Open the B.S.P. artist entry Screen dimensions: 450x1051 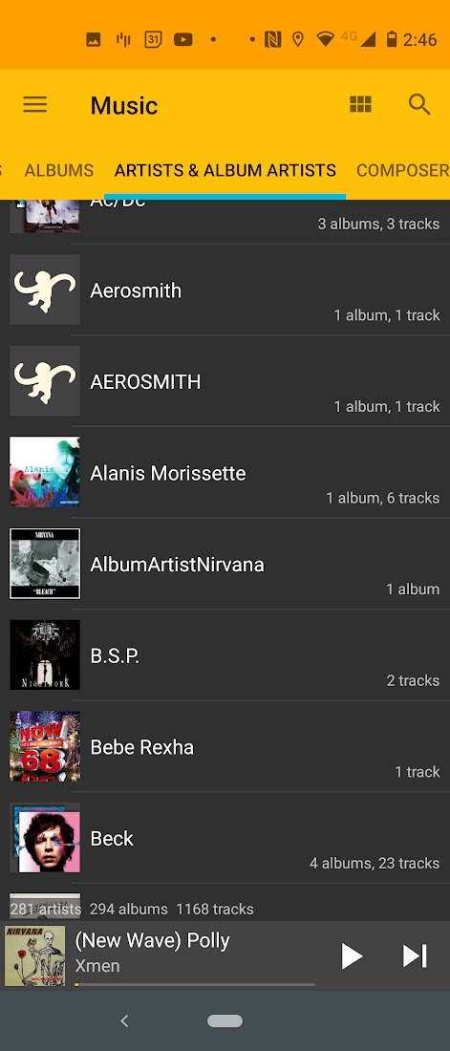click(225, 655)
